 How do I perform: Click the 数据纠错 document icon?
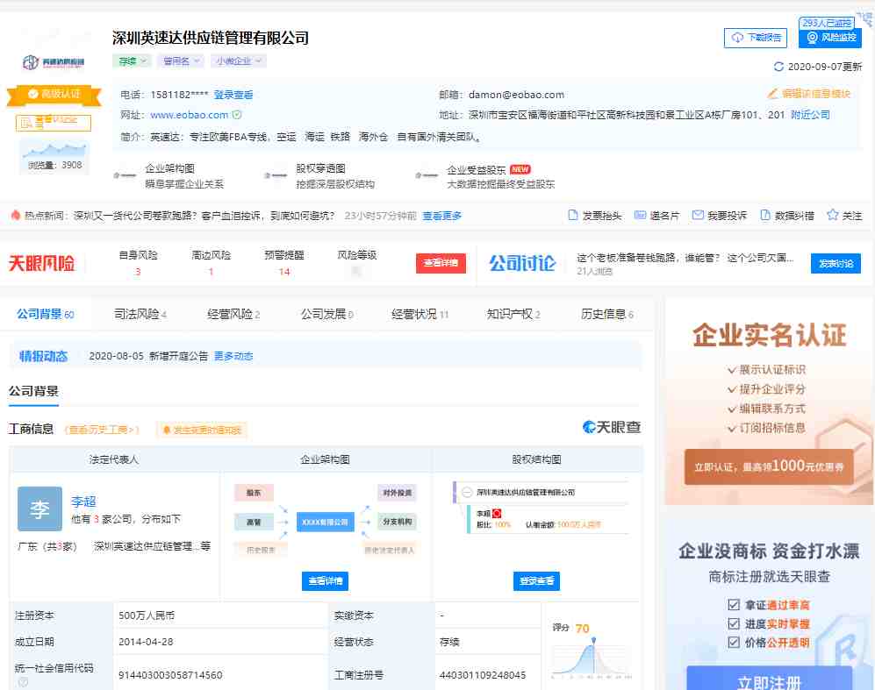765,215
